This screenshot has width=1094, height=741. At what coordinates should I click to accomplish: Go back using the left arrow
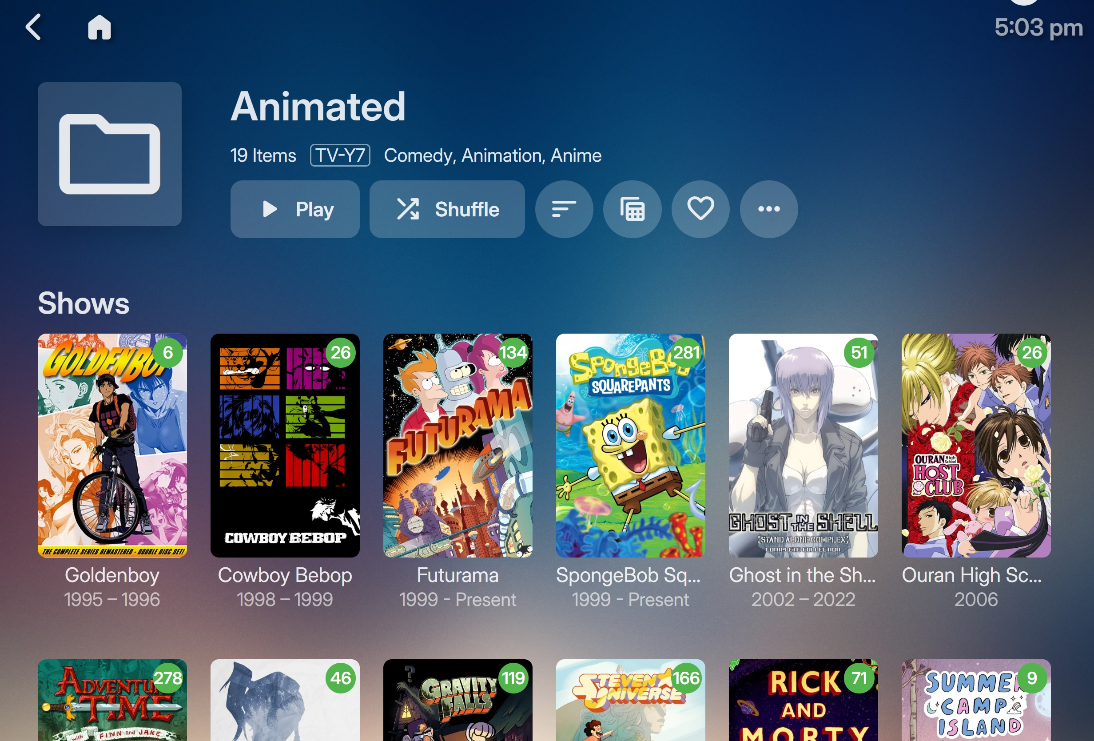[x=33, y=27]
